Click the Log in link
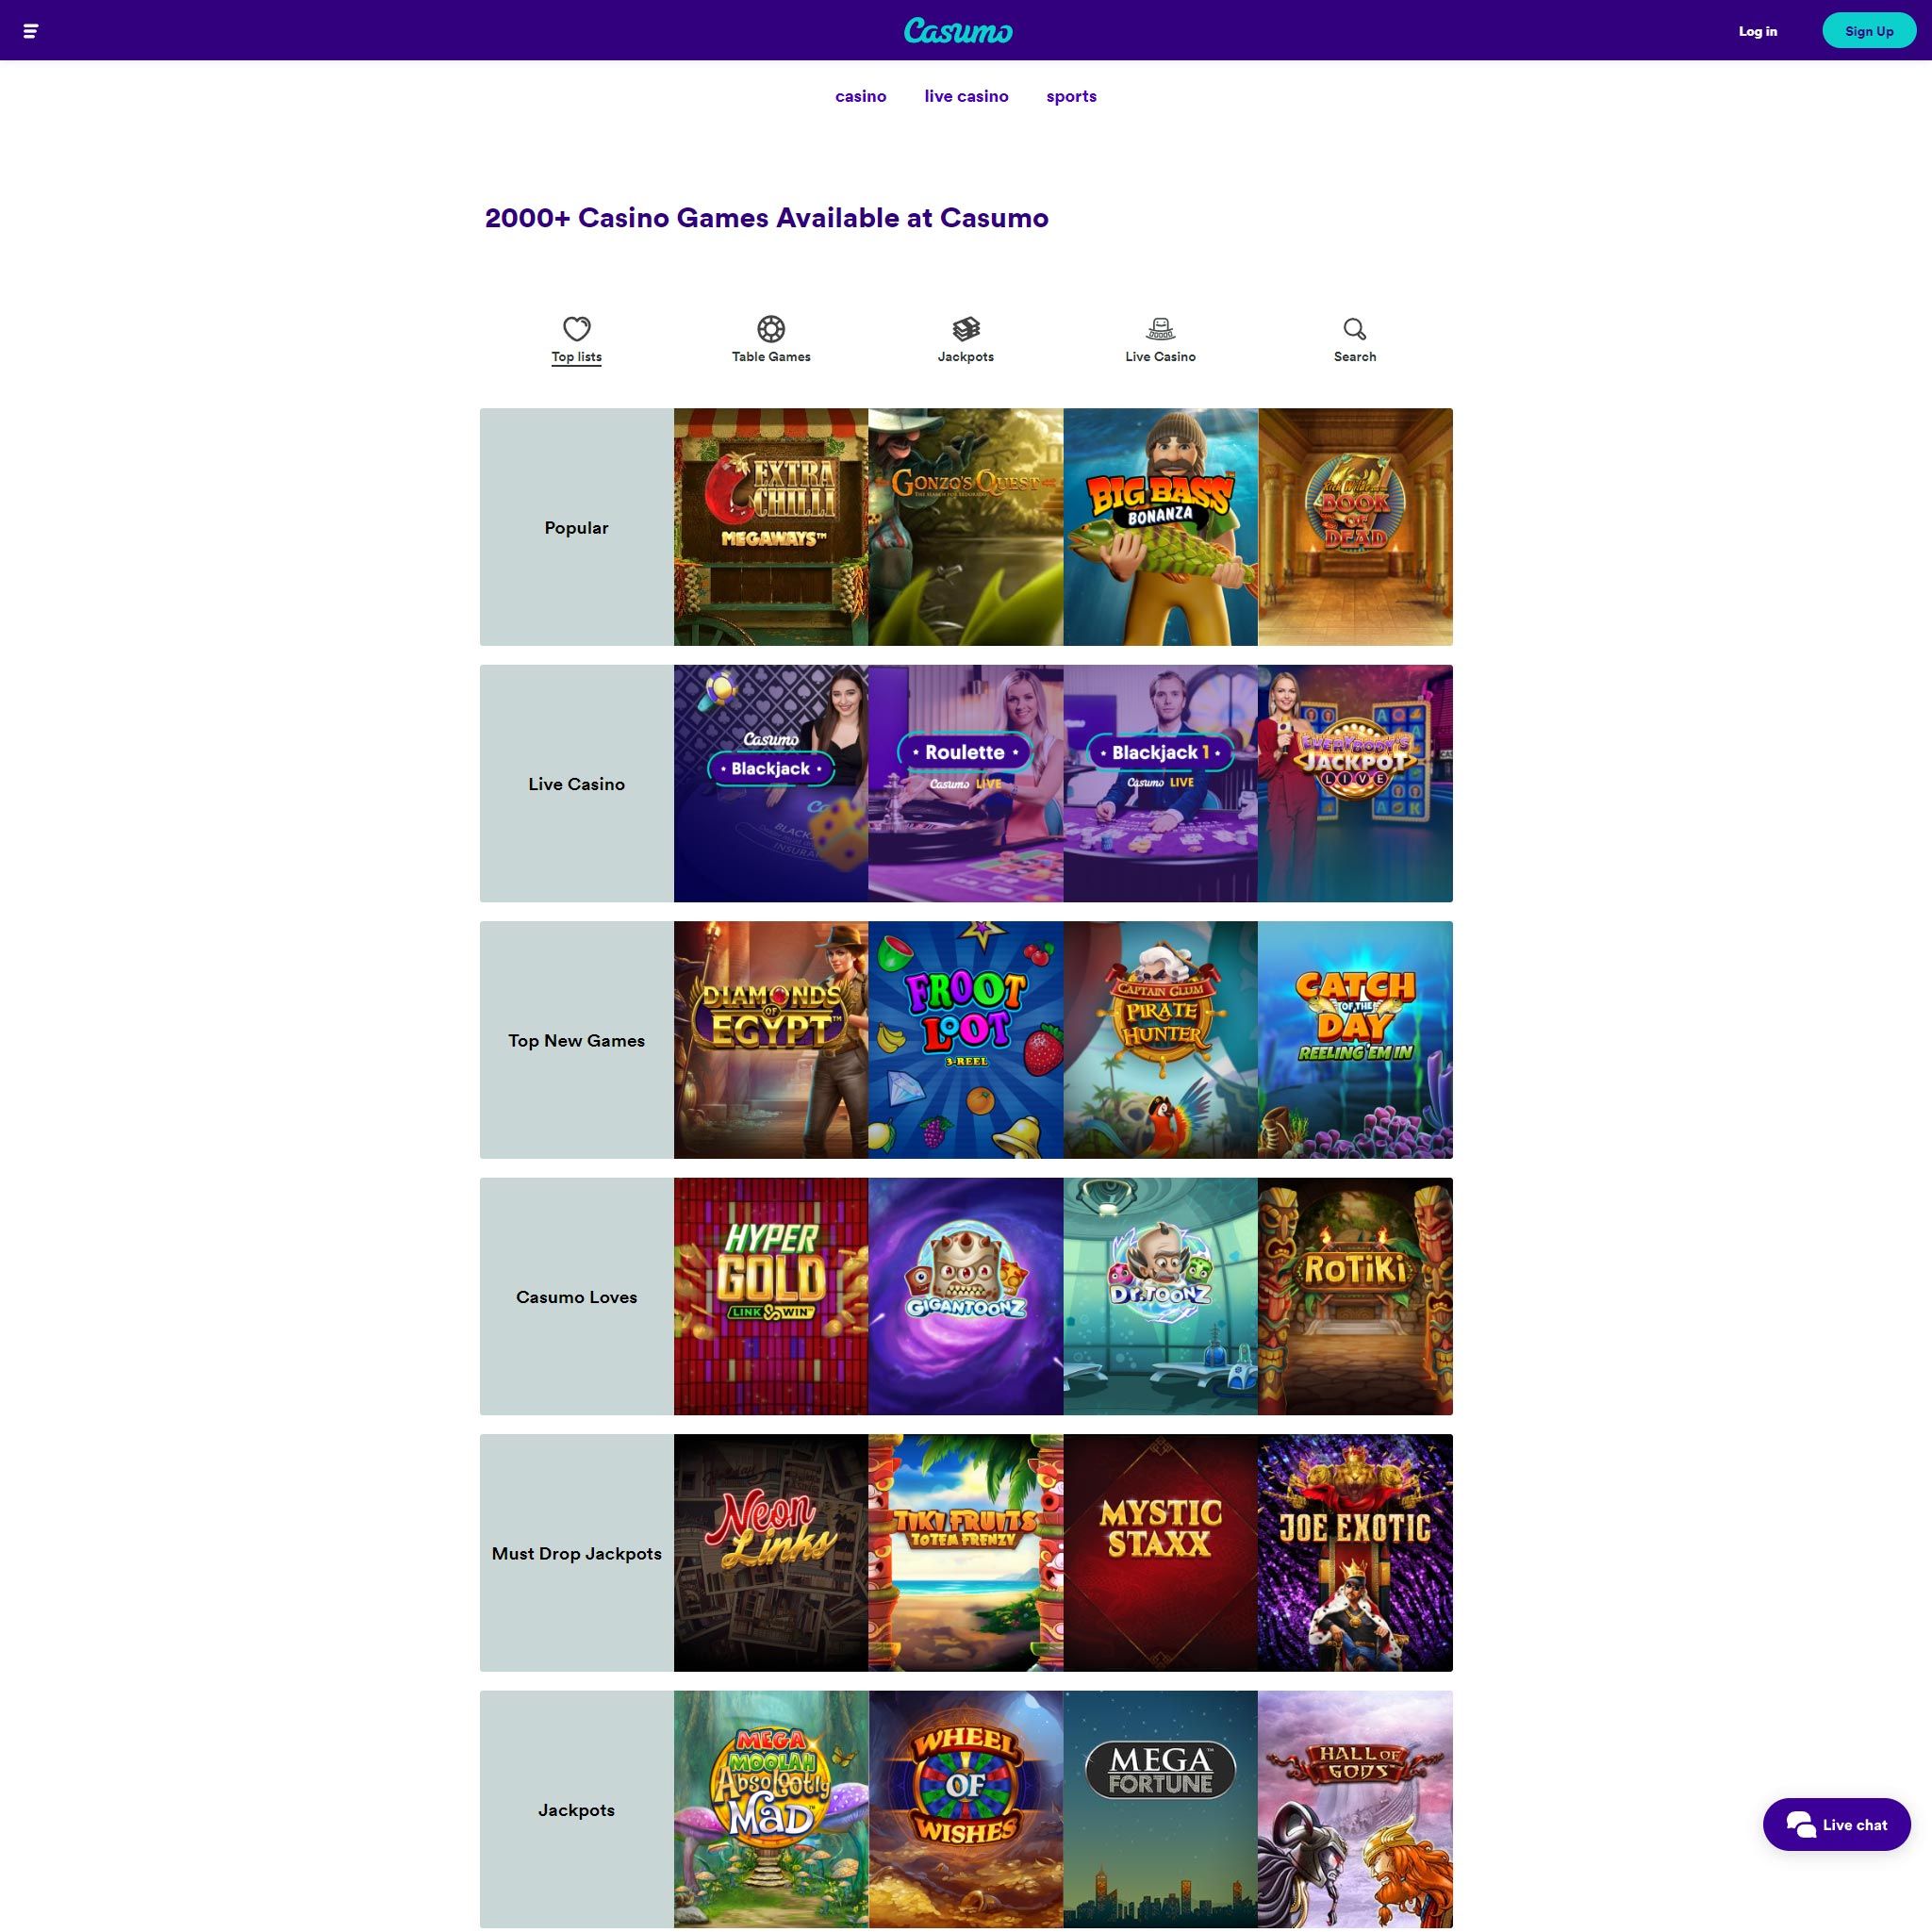This screenshot has height=1932, width=1932. click(1758, 31)
